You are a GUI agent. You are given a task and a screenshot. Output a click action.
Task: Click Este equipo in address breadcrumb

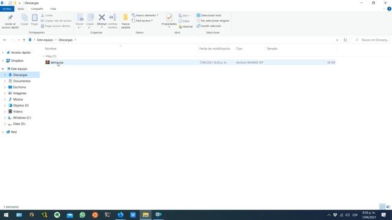(45, 40)
